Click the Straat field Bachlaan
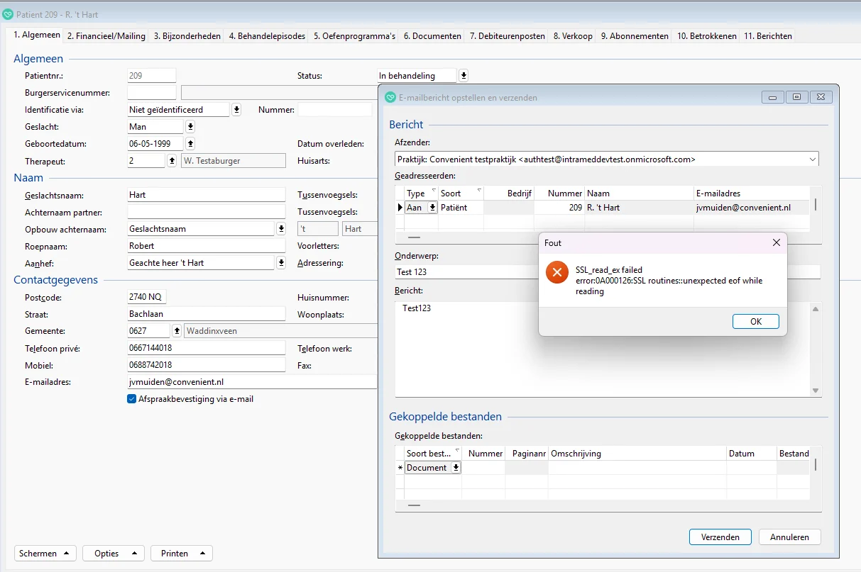861x572 pixels. tap(207, 314)
